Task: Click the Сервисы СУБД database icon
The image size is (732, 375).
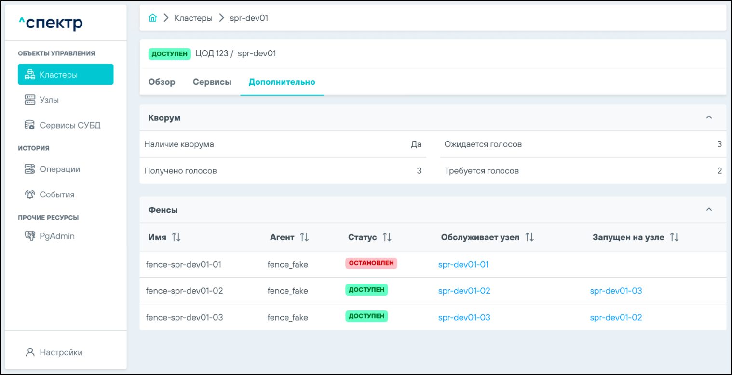Action: pos(30,125)
